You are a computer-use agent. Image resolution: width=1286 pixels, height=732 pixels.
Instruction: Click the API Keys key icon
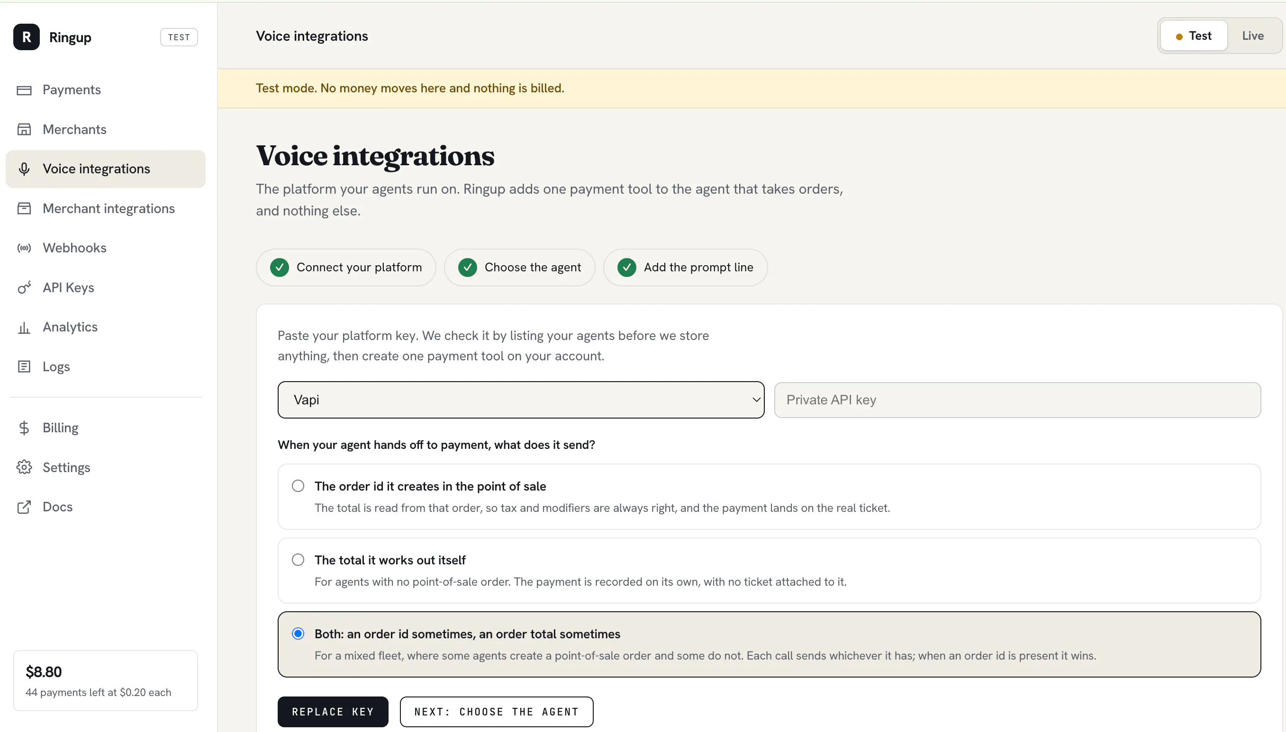24,287
